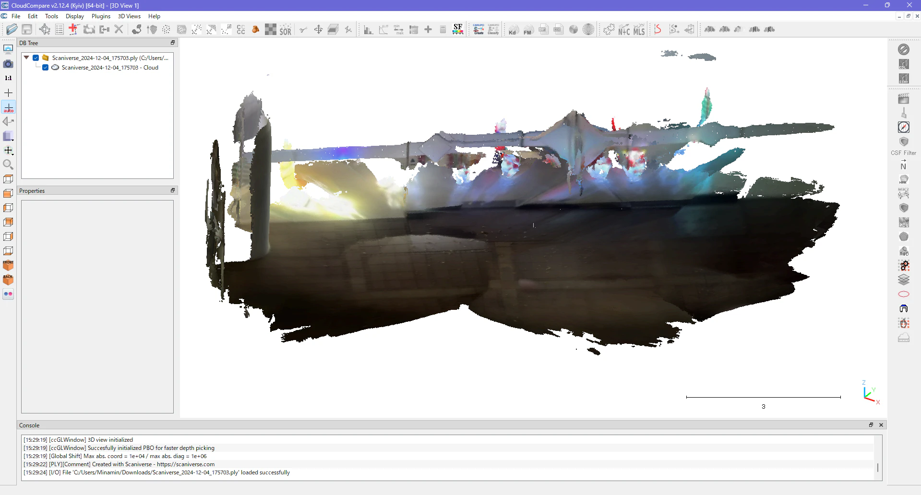Image resolution: width=921 pixels, height=495 pixels.
Task: Click the FM fast marching icon
Action: pyautogui.click(x=528, y=30)
